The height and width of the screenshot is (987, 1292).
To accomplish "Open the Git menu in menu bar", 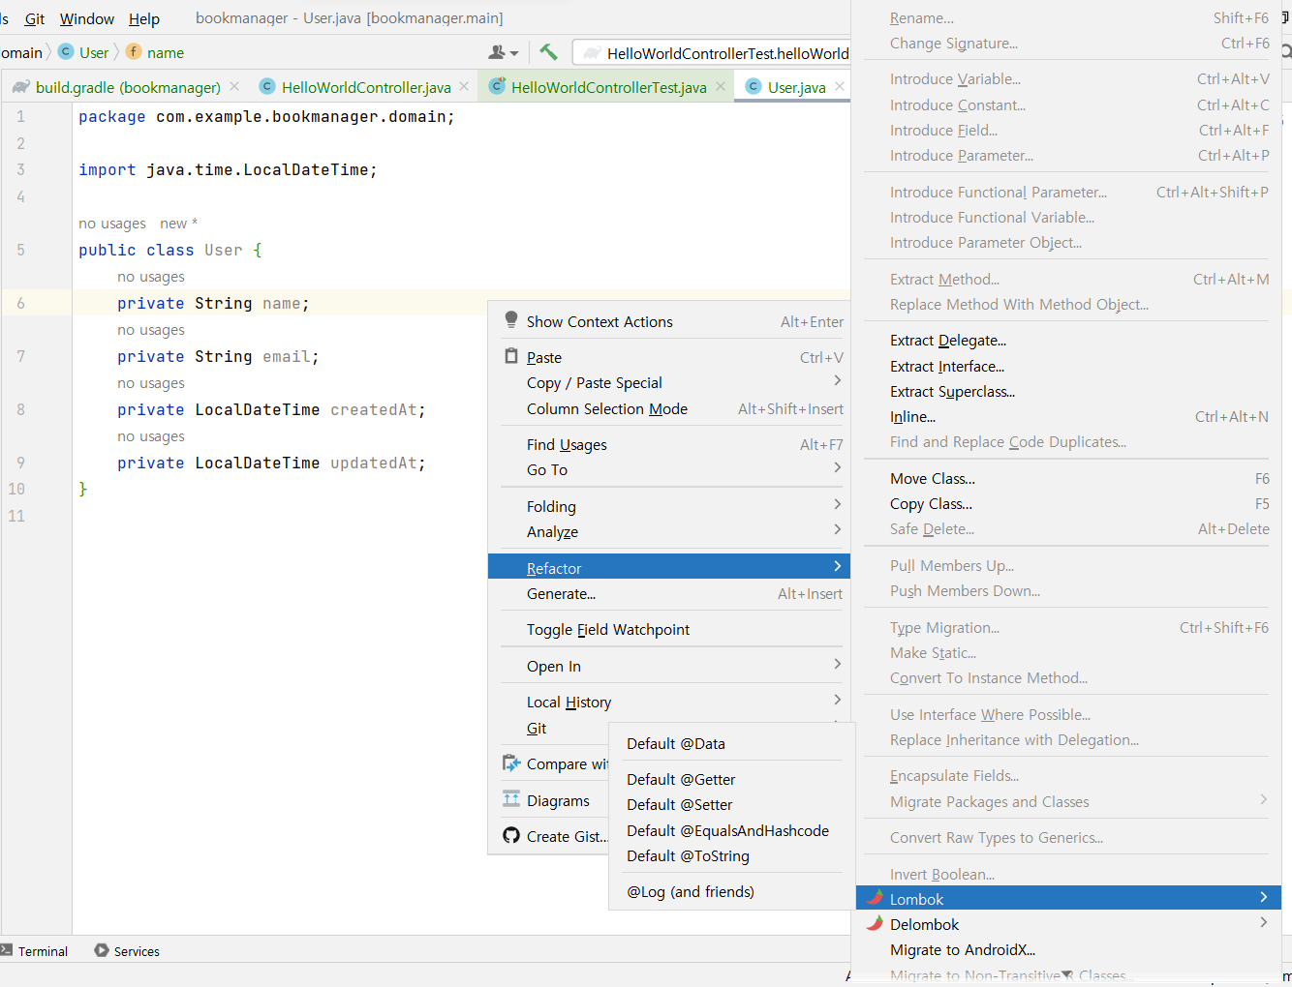I will [35, 18].
